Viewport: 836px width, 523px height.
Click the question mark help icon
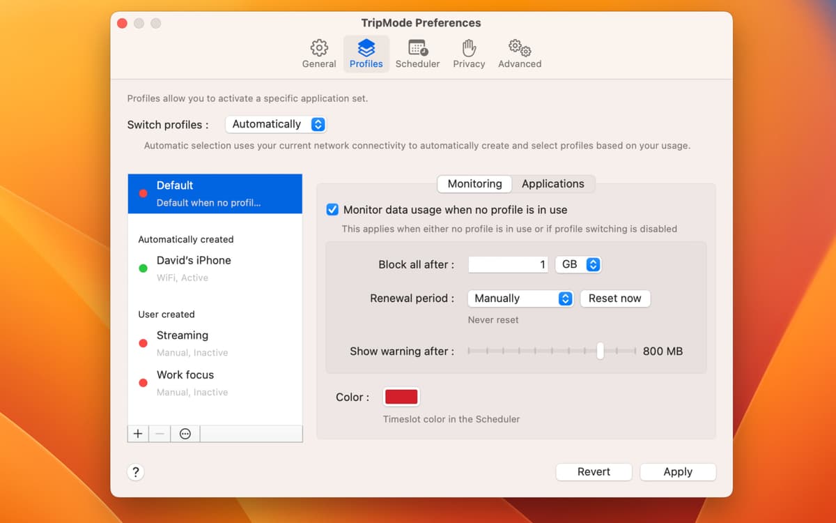136,472
